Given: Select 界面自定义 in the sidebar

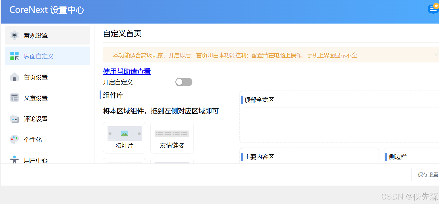Looking at the screenshot, I should click(x=47, y=56).
